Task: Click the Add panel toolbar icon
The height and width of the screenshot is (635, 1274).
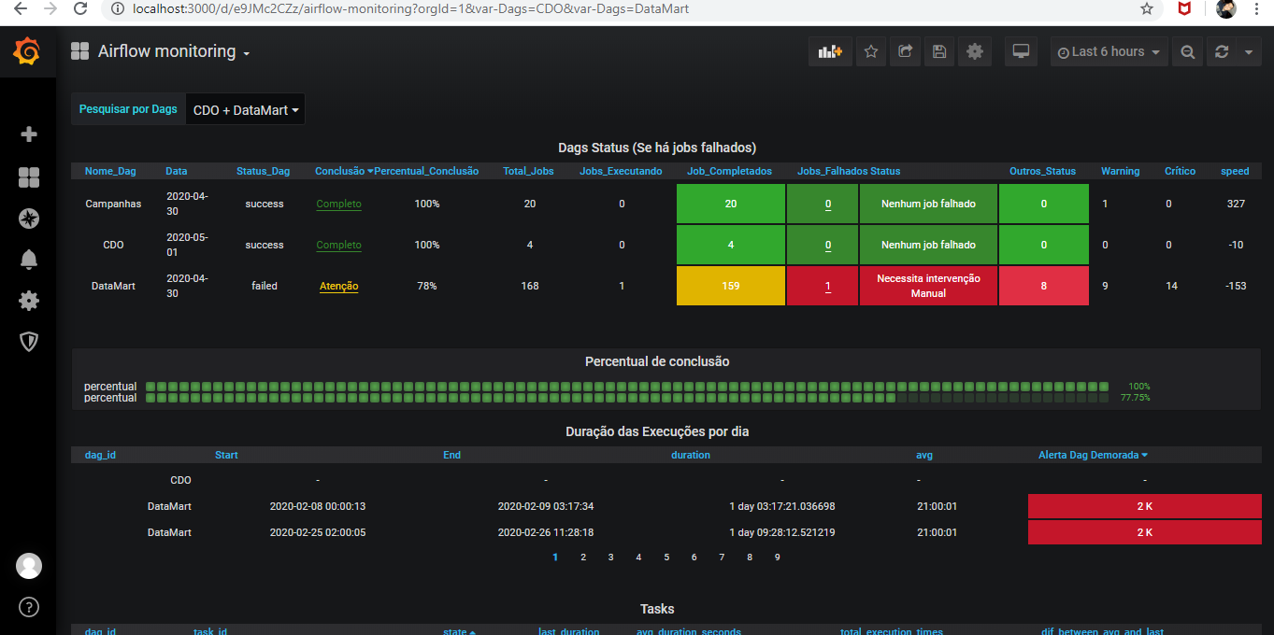Action: [x=830, y=51]
